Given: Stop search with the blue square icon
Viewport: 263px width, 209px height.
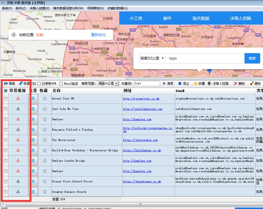Looking at the screenshot, I should 180,83.
